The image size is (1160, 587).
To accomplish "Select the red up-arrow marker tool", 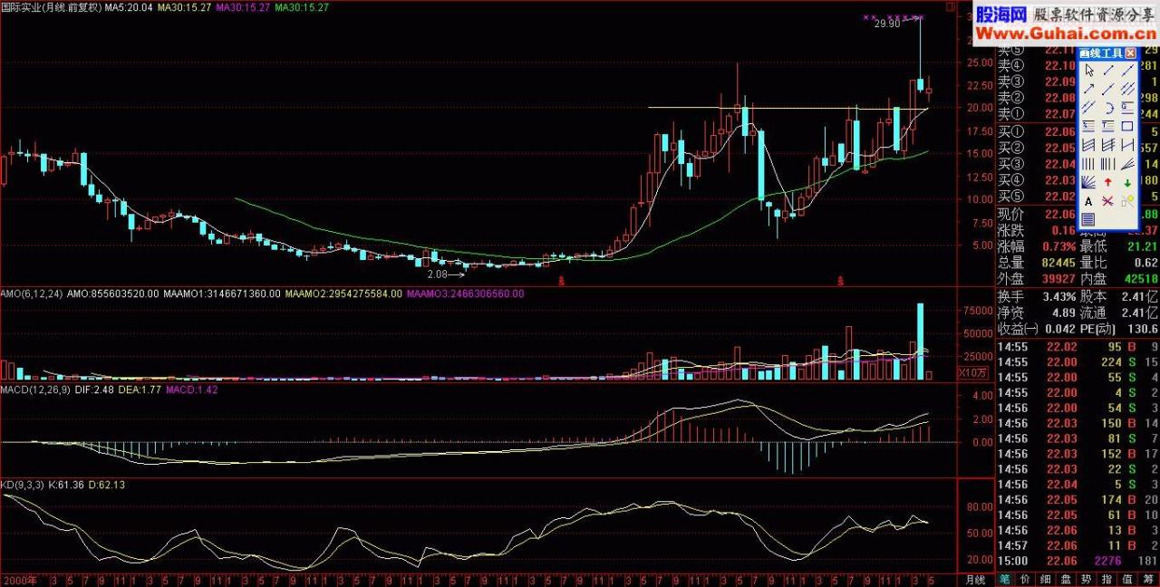I will point(1107,182).
